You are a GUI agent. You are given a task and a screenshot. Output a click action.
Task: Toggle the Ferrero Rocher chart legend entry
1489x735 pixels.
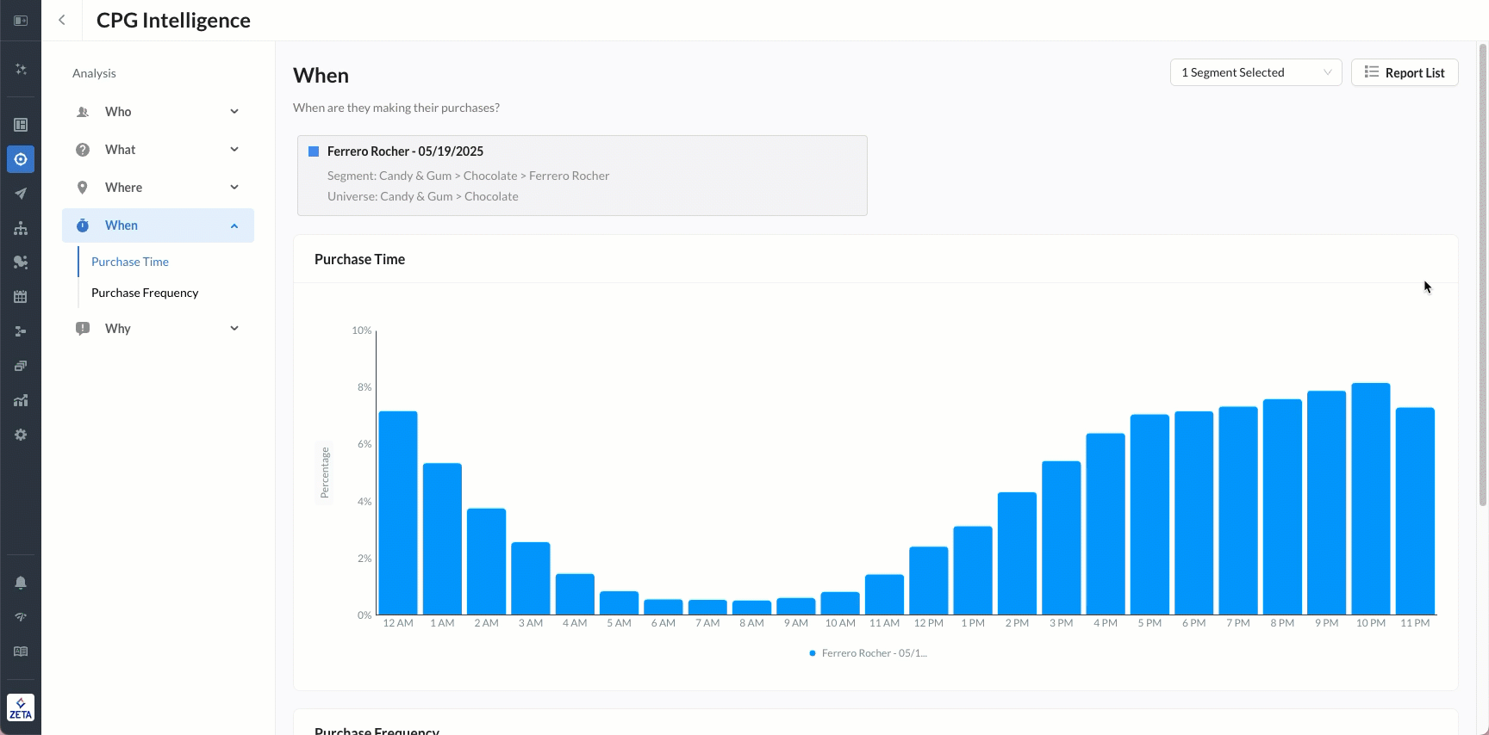(869, 653)
